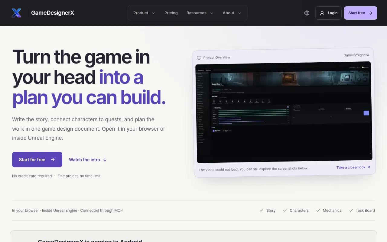
Task: Open the Product navigation menu
Action: pos(144,13)
